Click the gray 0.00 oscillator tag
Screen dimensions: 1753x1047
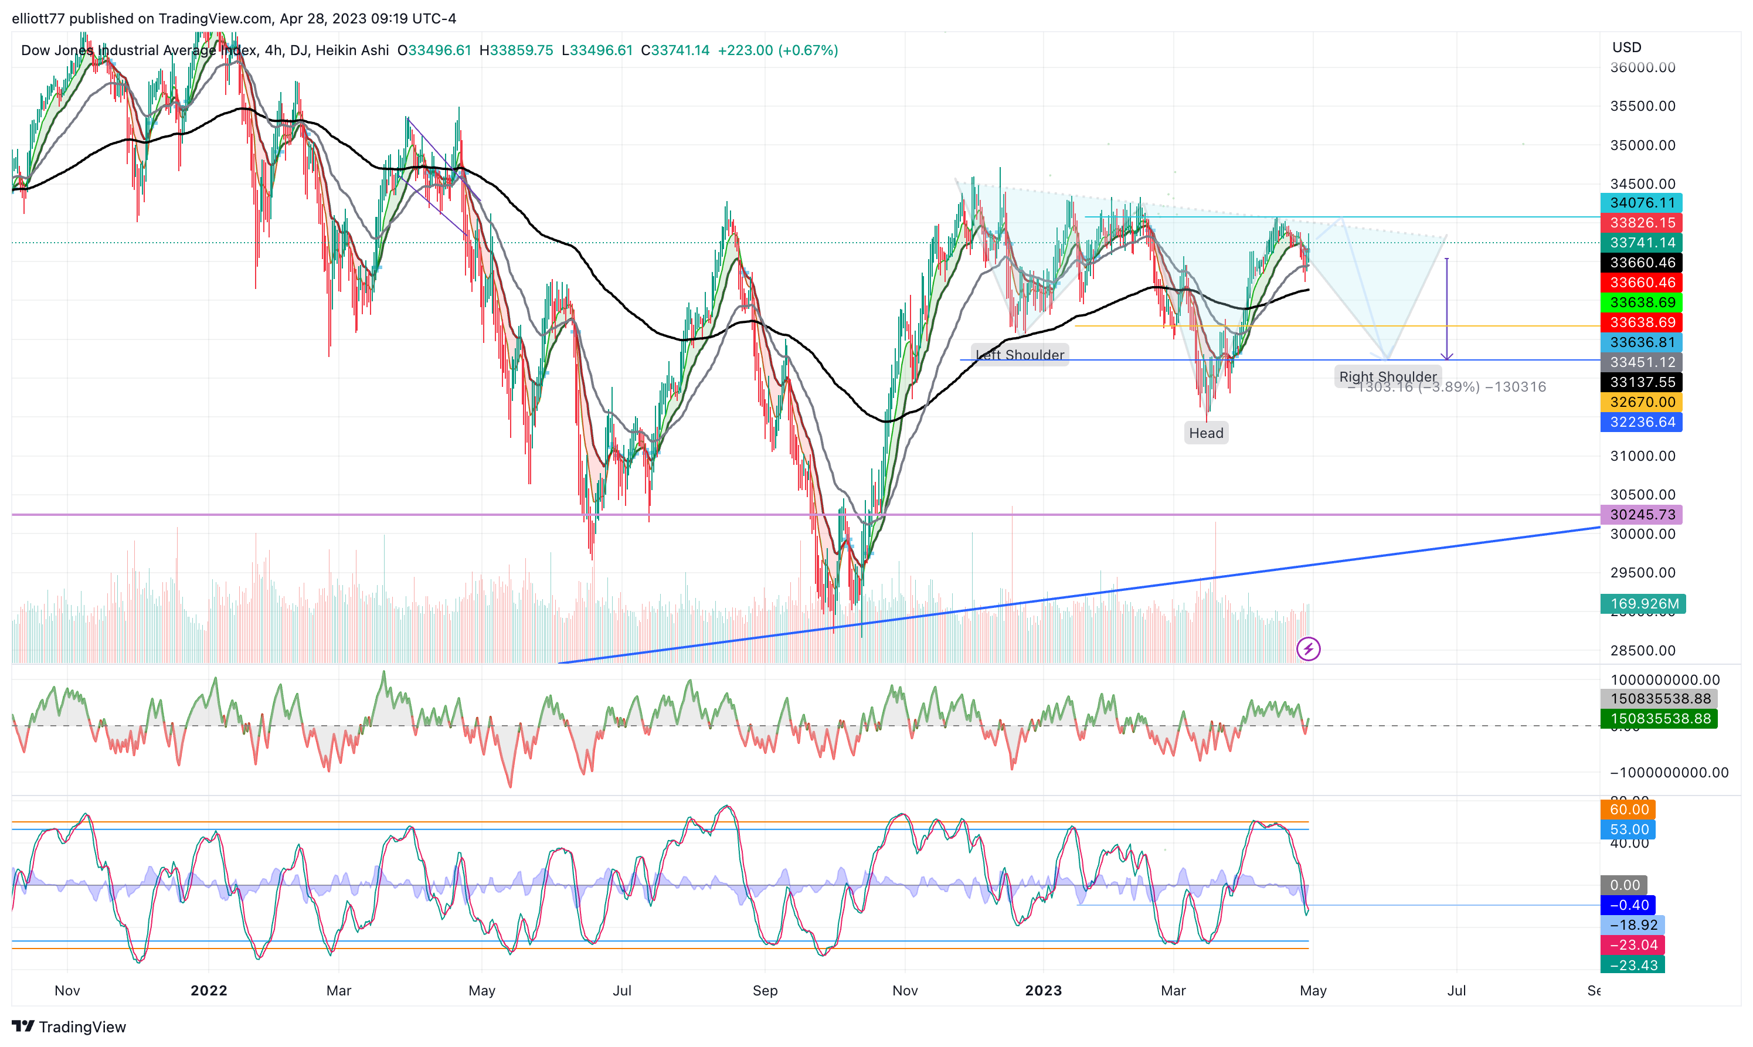click(x=1624, y=885)
